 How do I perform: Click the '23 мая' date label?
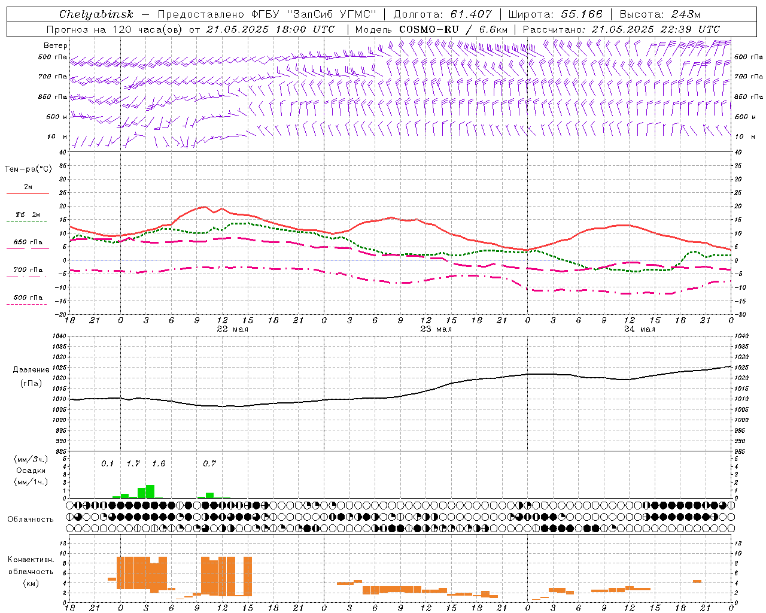click(x=436, y=329)
